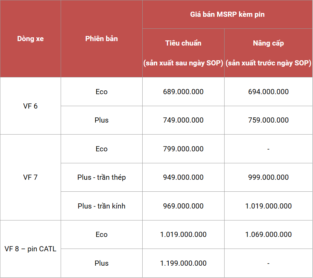This screenshot has height=278, width=313.
Task: Select the 'VF 8 – pin CATL' cell
Action: click(x=31, y=249)
